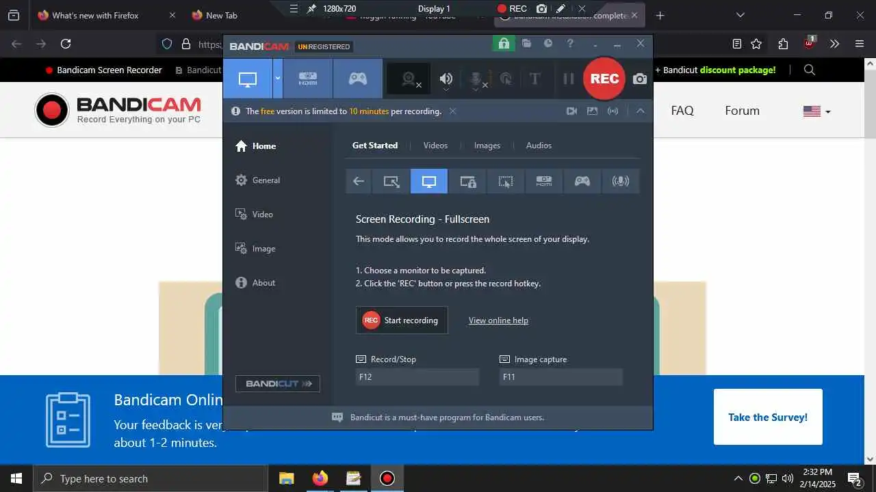
Task: Open the output folder icon in title bar
Action: click(x=526, y=44)
